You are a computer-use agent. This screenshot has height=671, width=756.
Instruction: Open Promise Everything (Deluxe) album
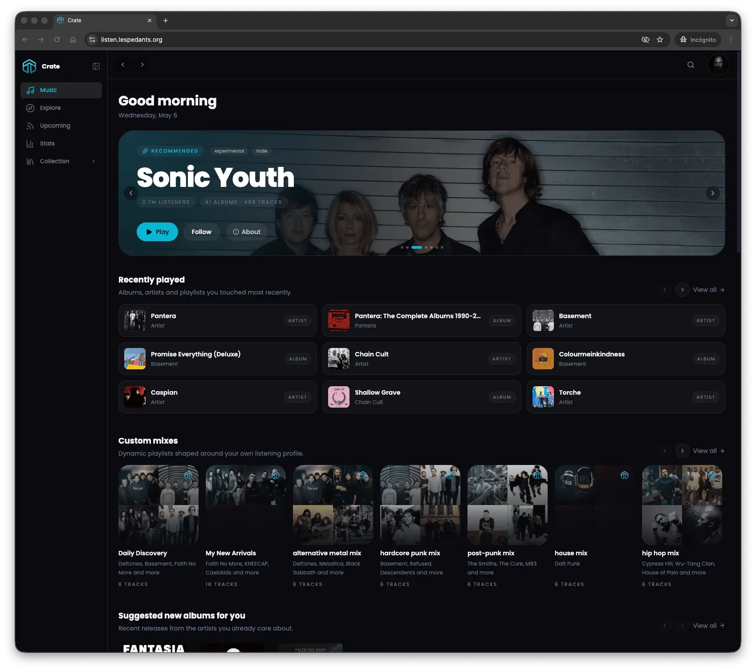coord(218,359)
